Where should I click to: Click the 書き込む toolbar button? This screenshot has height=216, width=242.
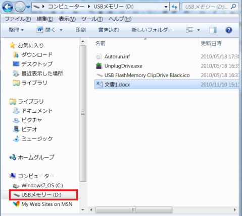[x=109, y=30]
